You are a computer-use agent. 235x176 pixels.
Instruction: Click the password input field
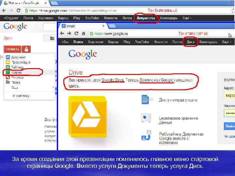[229, 113]
